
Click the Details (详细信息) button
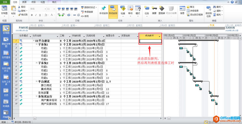[x=193, y=11]
